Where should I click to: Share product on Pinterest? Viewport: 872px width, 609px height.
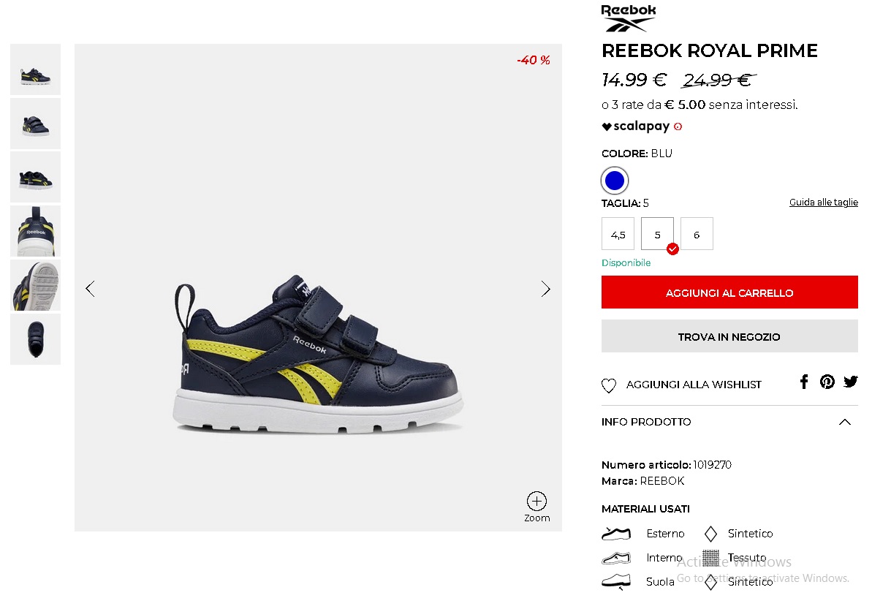[x=827, y=382]
